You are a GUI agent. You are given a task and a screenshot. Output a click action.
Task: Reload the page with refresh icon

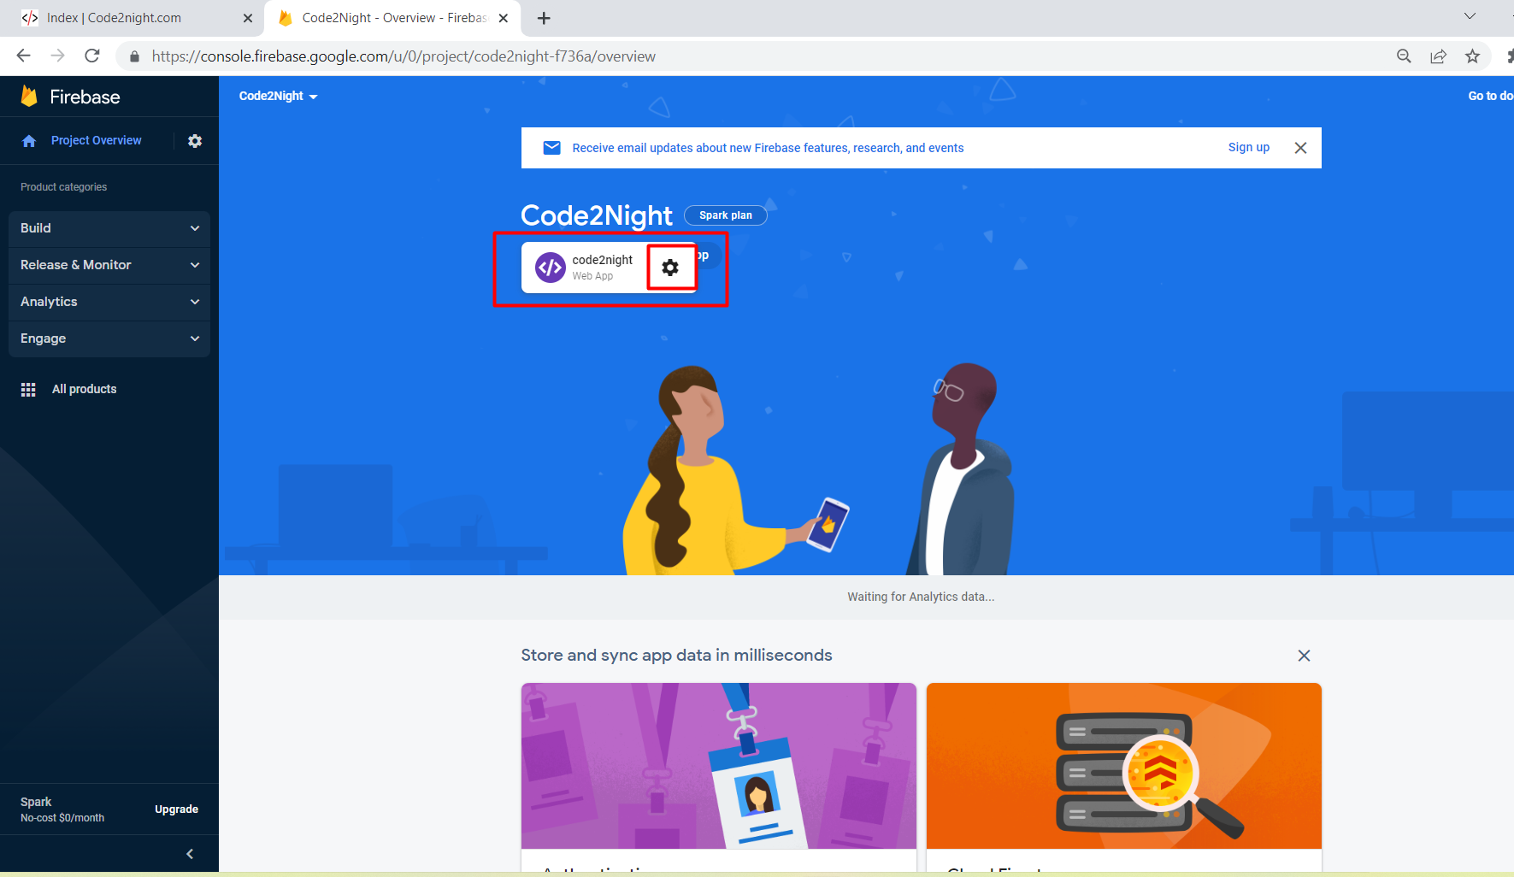pyautogui.click(x=92, y=56)
